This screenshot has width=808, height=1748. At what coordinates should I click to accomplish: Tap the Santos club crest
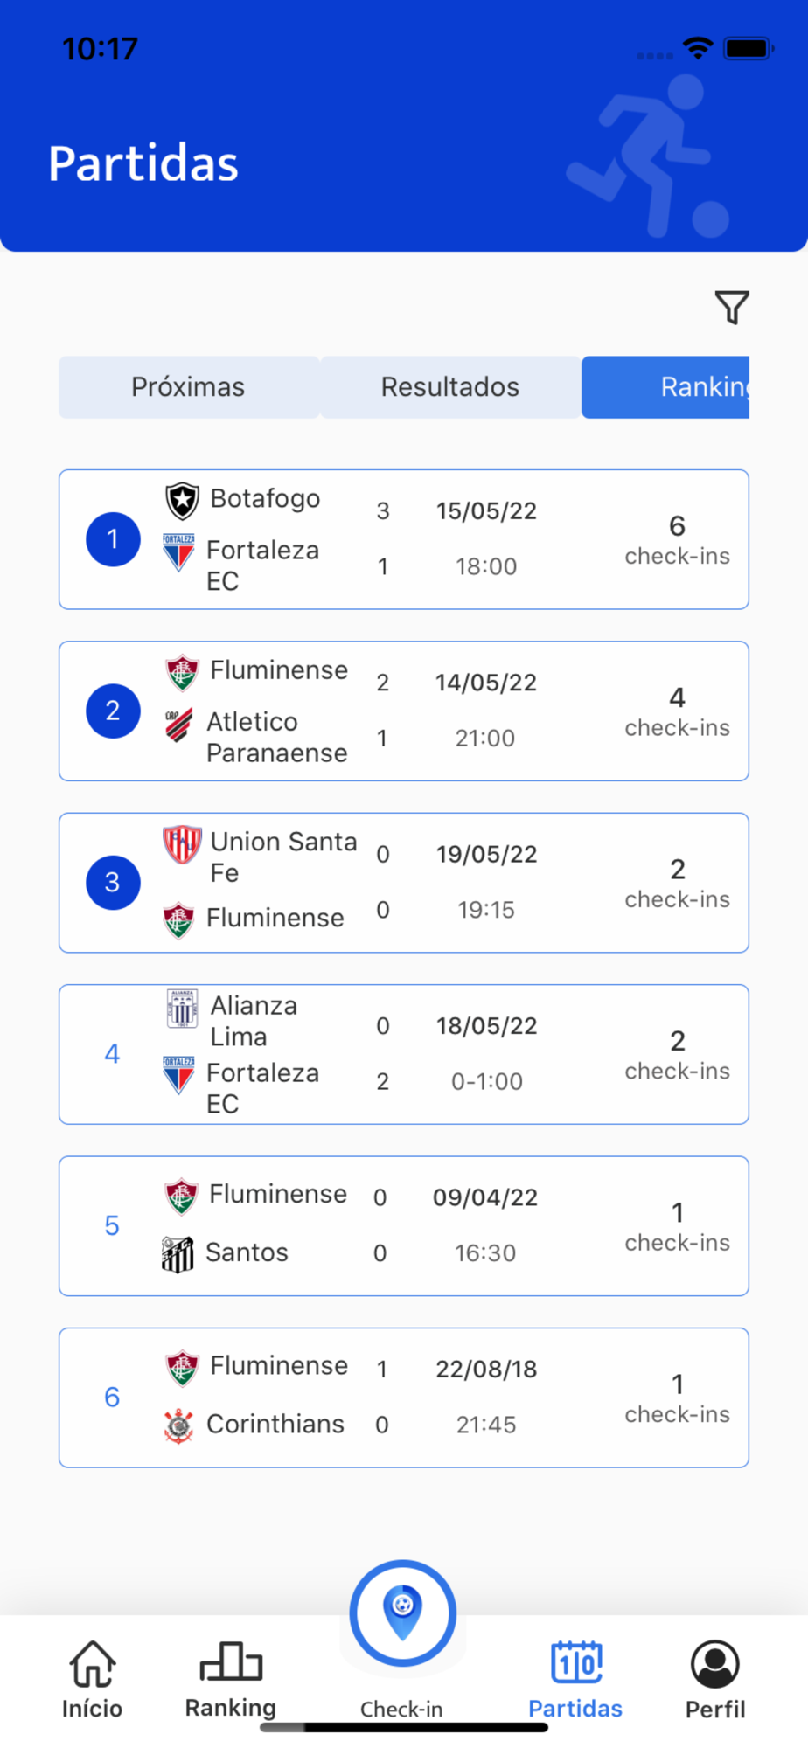[178, 1254]
